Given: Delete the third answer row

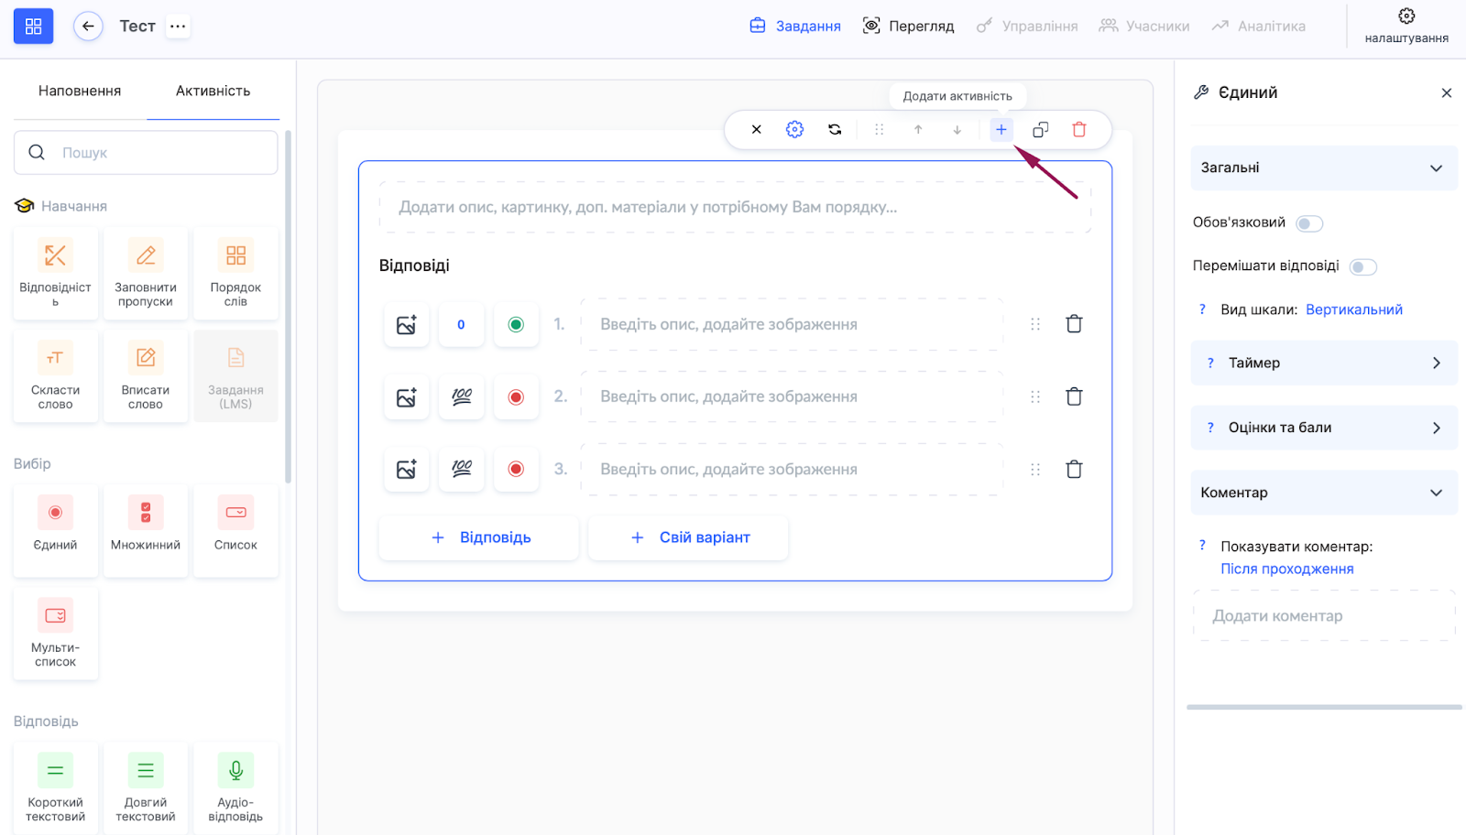Looking at the screenshot, I should pos(1074,470).
